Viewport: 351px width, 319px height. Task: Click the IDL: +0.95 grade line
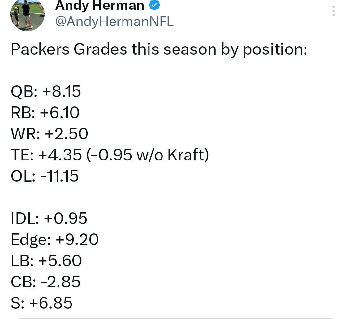[49, 218]
